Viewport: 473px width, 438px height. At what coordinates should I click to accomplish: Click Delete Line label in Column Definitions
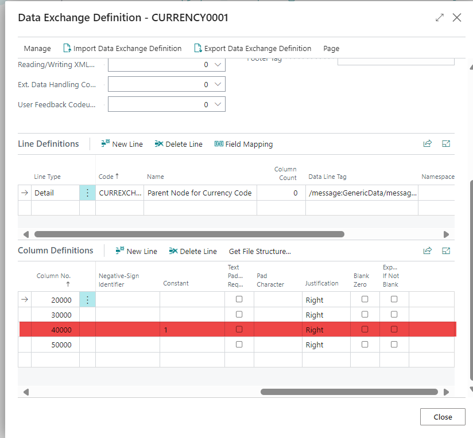(198, 251)
